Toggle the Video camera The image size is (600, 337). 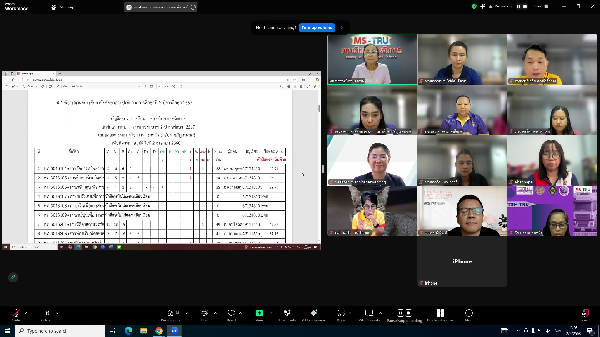click(45, 313)
